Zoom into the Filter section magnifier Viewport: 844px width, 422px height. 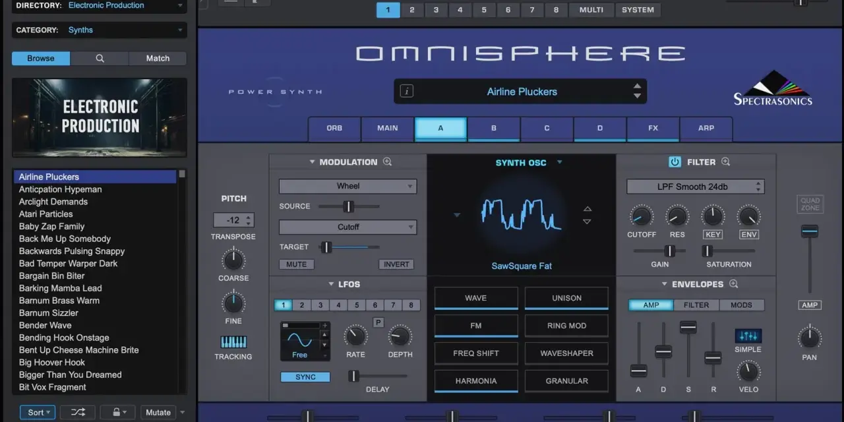point(725,162)
